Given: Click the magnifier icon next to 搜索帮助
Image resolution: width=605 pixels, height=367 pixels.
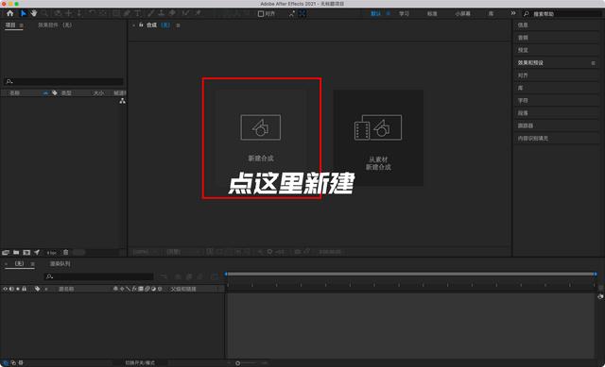Looking at the screenshot, I should [x=527, y=14].
